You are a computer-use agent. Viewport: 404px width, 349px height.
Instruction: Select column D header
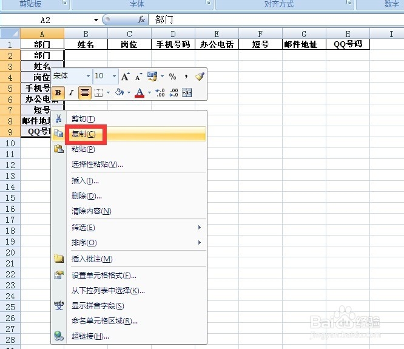click(173, 34)
